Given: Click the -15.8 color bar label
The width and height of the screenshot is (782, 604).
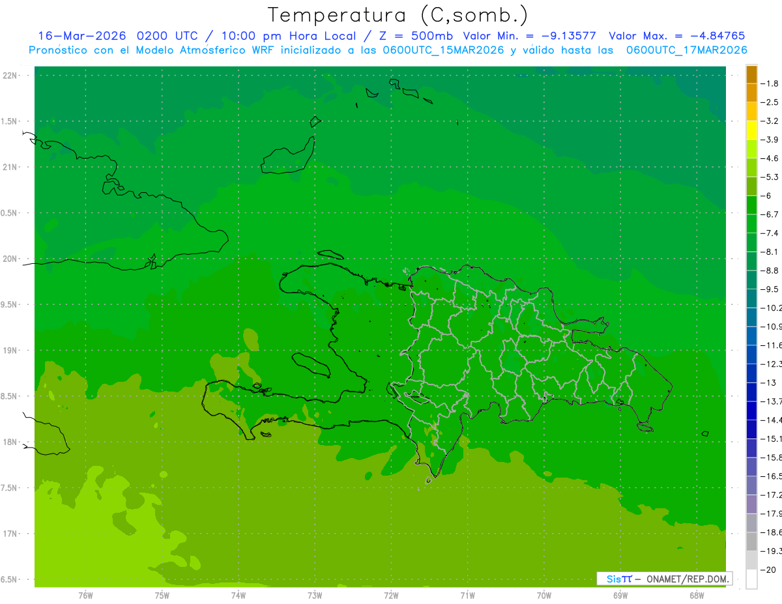Looking at the screenshot, I should point(771,457).
